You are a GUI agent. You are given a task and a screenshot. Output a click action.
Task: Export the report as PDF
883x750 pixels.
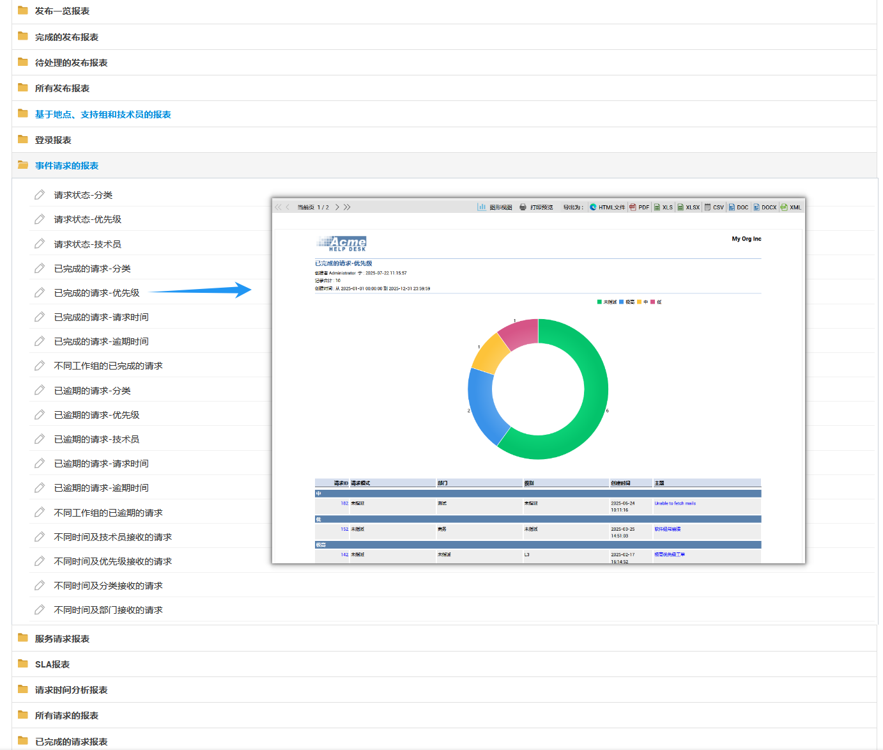pos(640,207)
